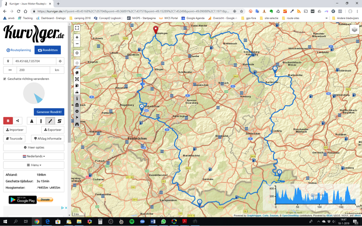Select the straight line route type
Screen dimensions: 362x226
(41, 121)
